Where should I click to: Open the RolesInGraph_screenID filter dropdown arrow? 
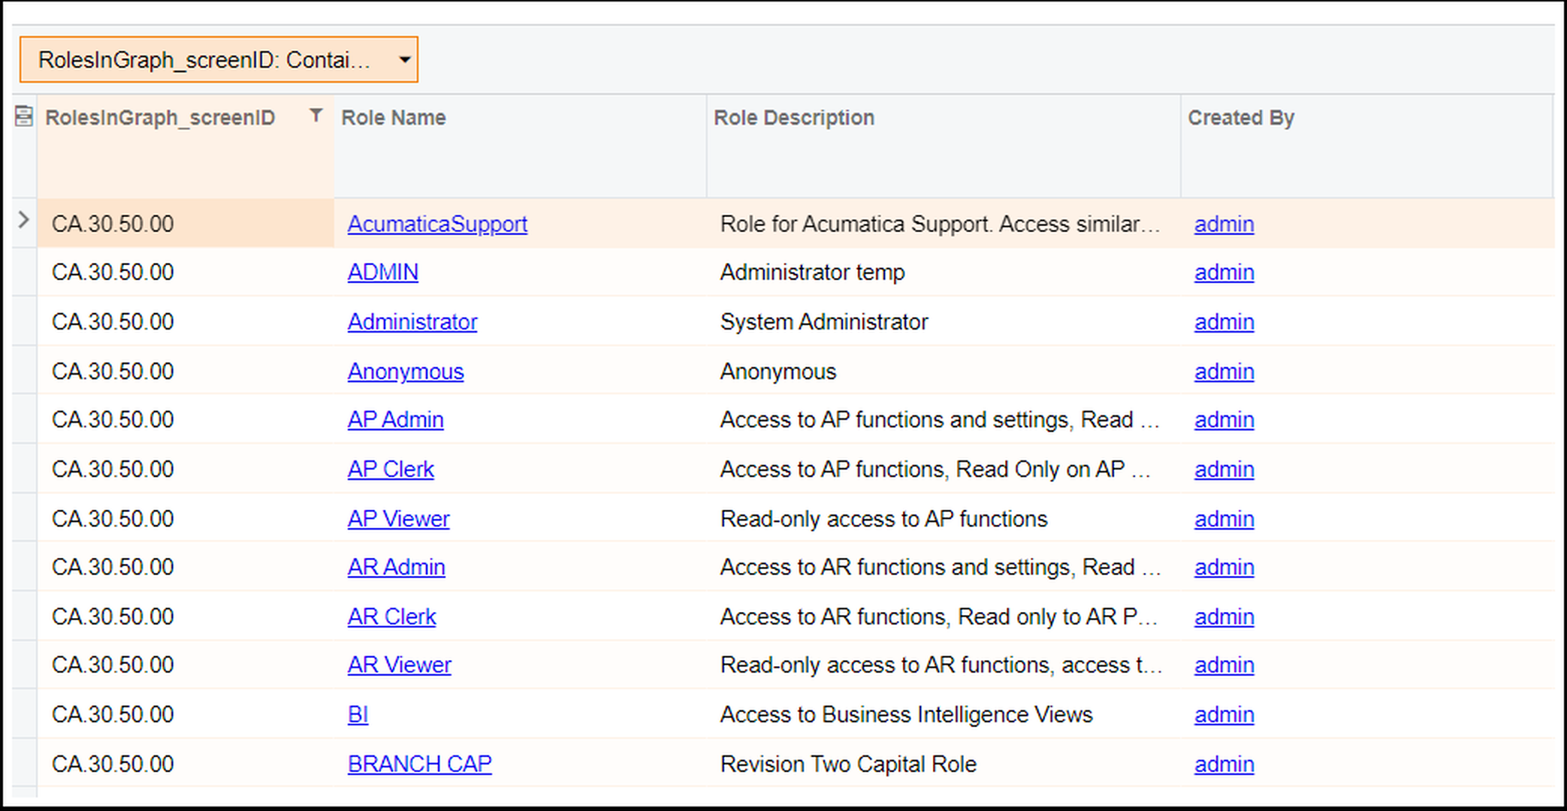404,59
